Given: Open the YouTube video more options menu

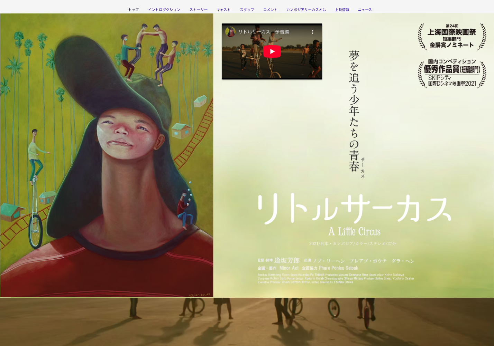Looking at the screenshot, I should tap(313, 32).
